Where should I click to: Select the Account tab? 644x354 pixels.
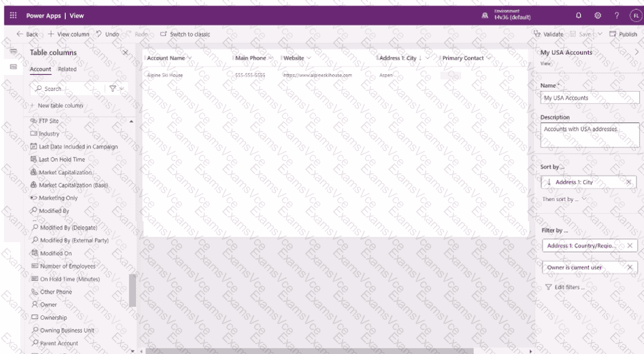click(41, 69)
